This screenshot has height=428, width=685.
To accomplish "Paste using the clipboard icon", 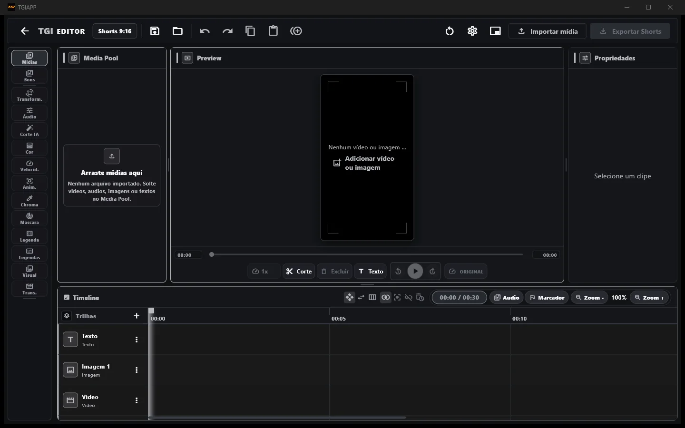I will (273, 31).
